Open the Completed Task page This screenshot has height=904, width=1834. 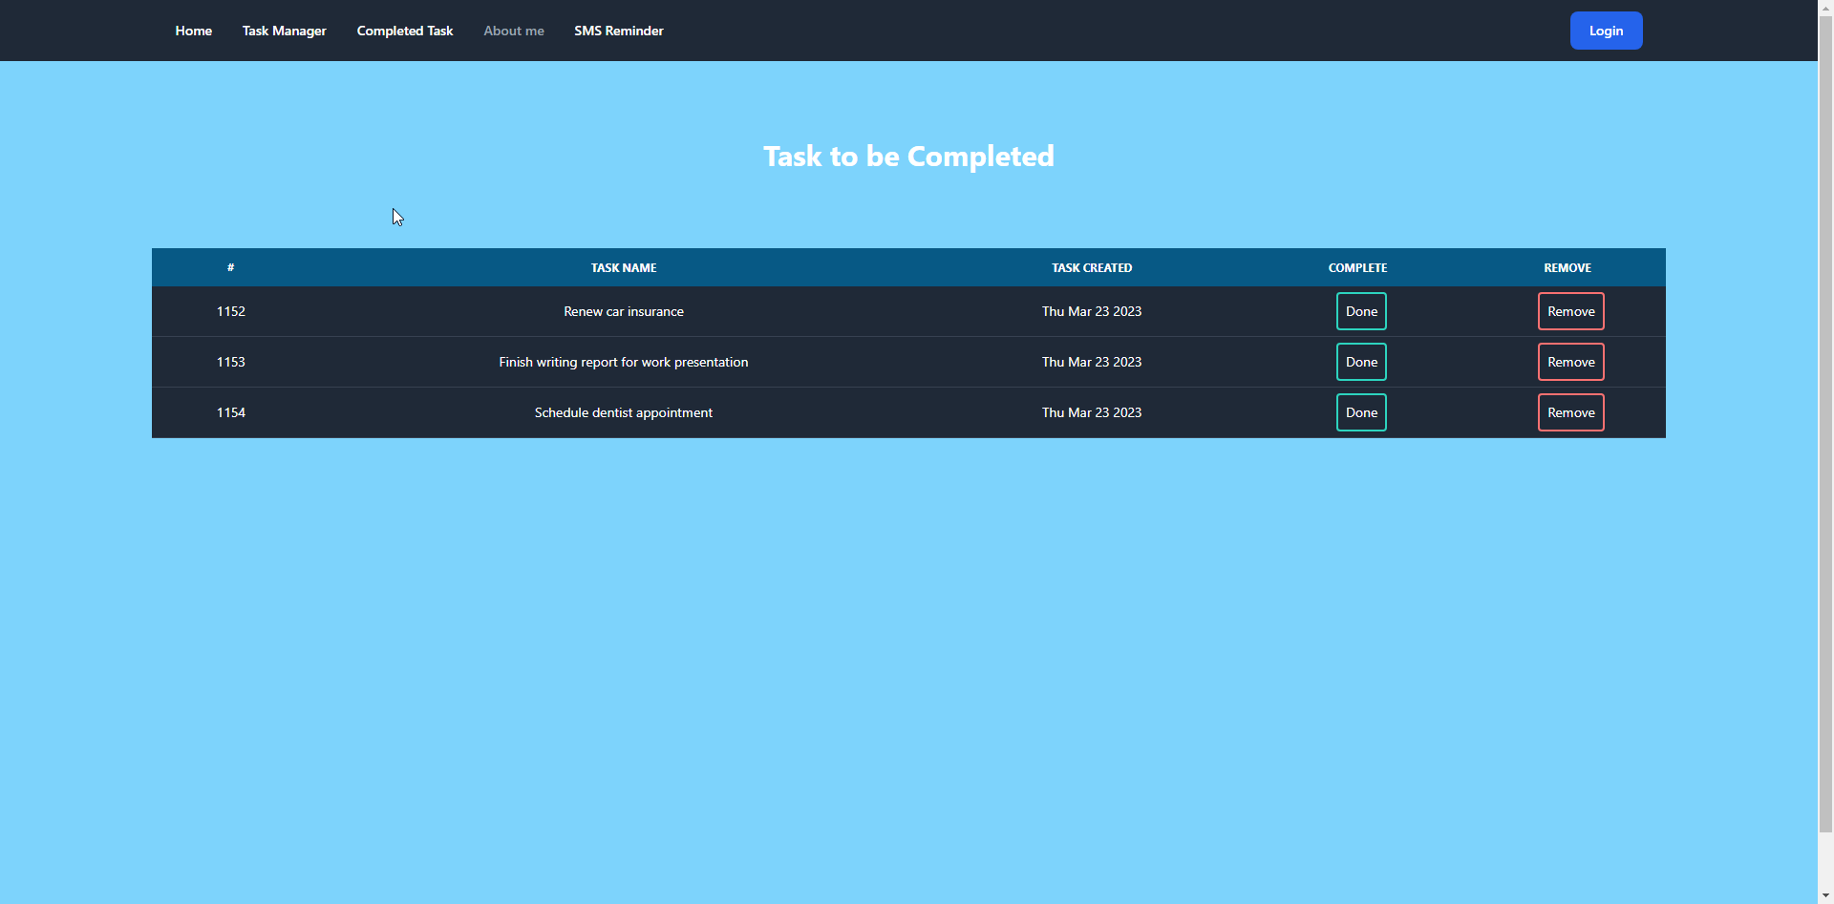(404, 30)
